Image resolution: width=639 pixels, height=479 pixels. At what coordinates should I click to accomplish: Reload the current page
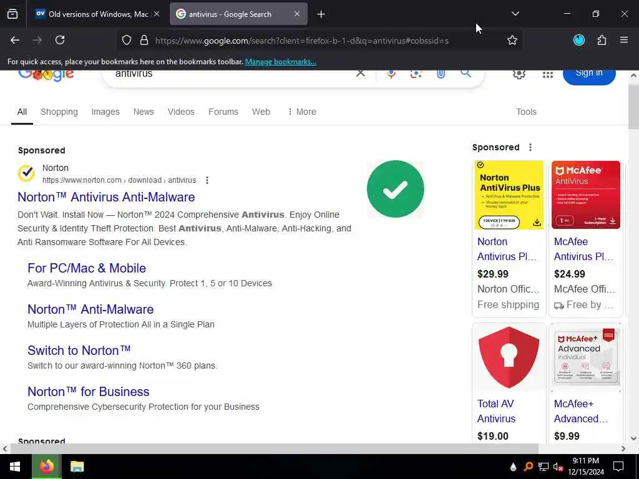[60, 40]
